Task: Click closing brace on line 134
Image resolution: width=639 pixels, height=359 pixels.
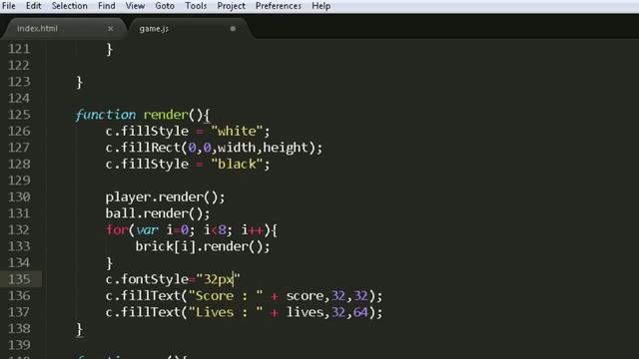Action: (109, 263)
